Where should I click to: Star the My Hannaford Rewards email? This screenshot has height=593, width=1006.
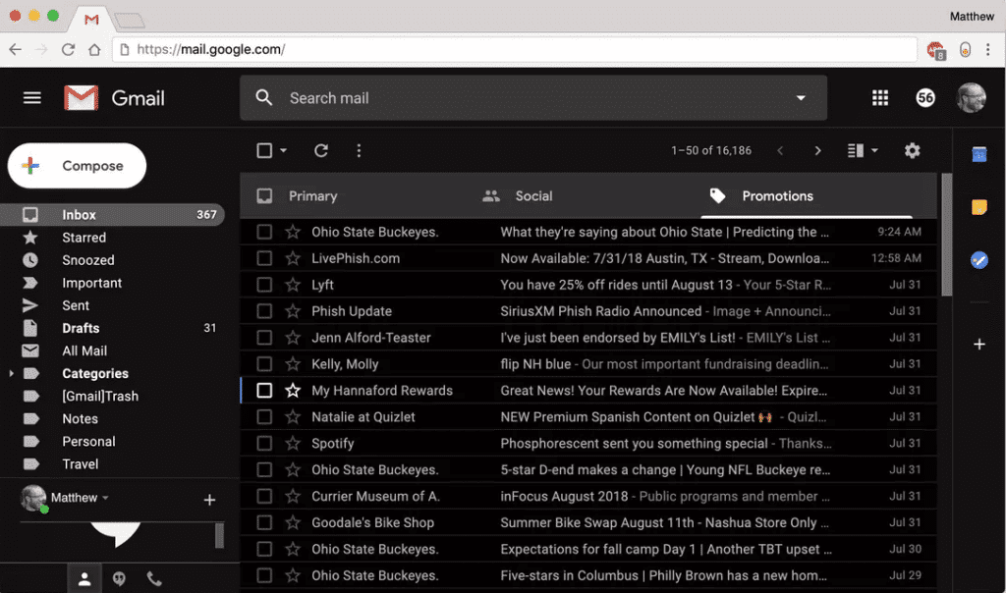click(293, 391)
